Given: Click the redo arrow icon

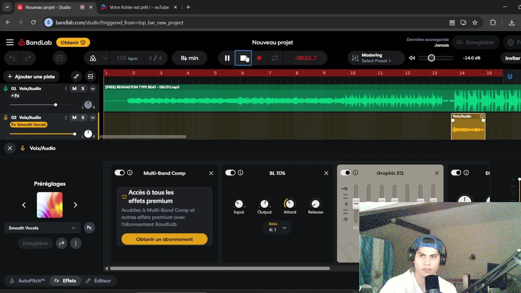Looking at the screenshot, I should click(28, 58).
